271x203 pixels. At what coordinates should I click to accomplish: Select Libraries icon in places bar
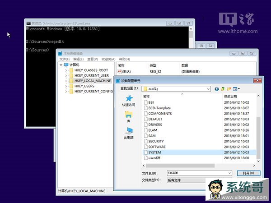point(128,115)
